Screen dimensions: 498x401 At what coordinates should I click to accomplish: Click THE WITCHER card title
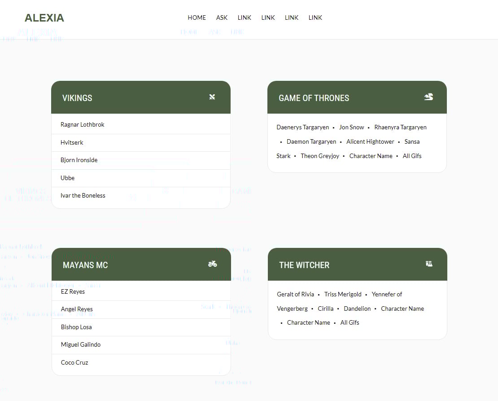click(x=304, y=265)
